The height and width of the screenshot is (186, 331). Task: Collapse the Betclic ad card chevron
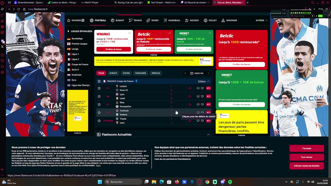[x=170, y=33]
